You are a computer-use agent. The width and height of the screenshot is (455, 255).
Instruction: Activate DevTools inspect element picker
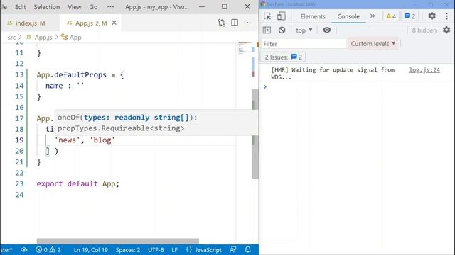(267, 16)
